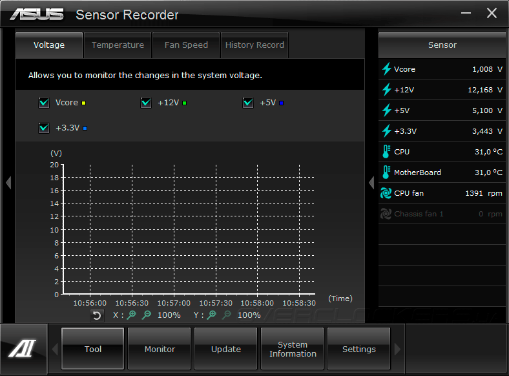Screen dimensions: 509x376
Task: Switch to the Temperature tab
Action: click(118, 45)
